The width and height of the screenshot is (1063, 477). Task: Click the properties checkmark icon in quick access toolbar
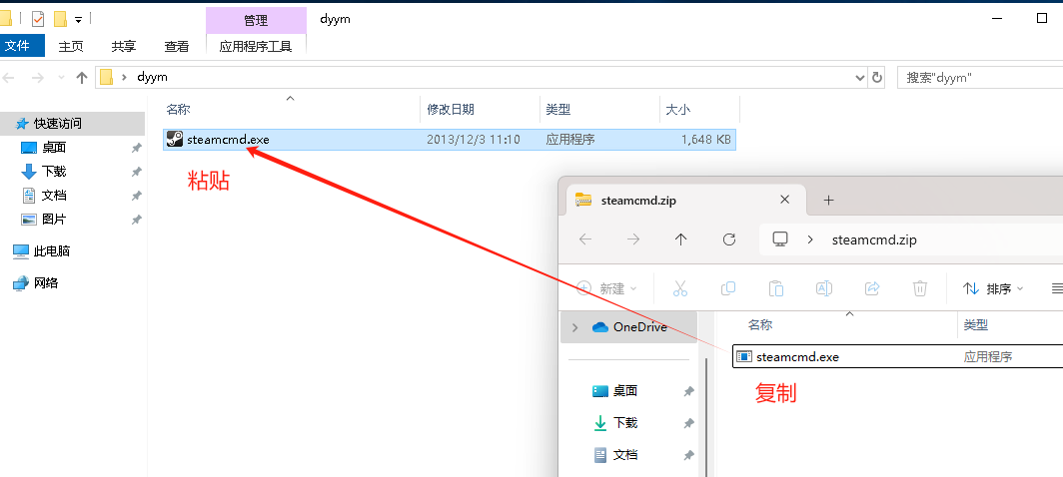[38, 19]
